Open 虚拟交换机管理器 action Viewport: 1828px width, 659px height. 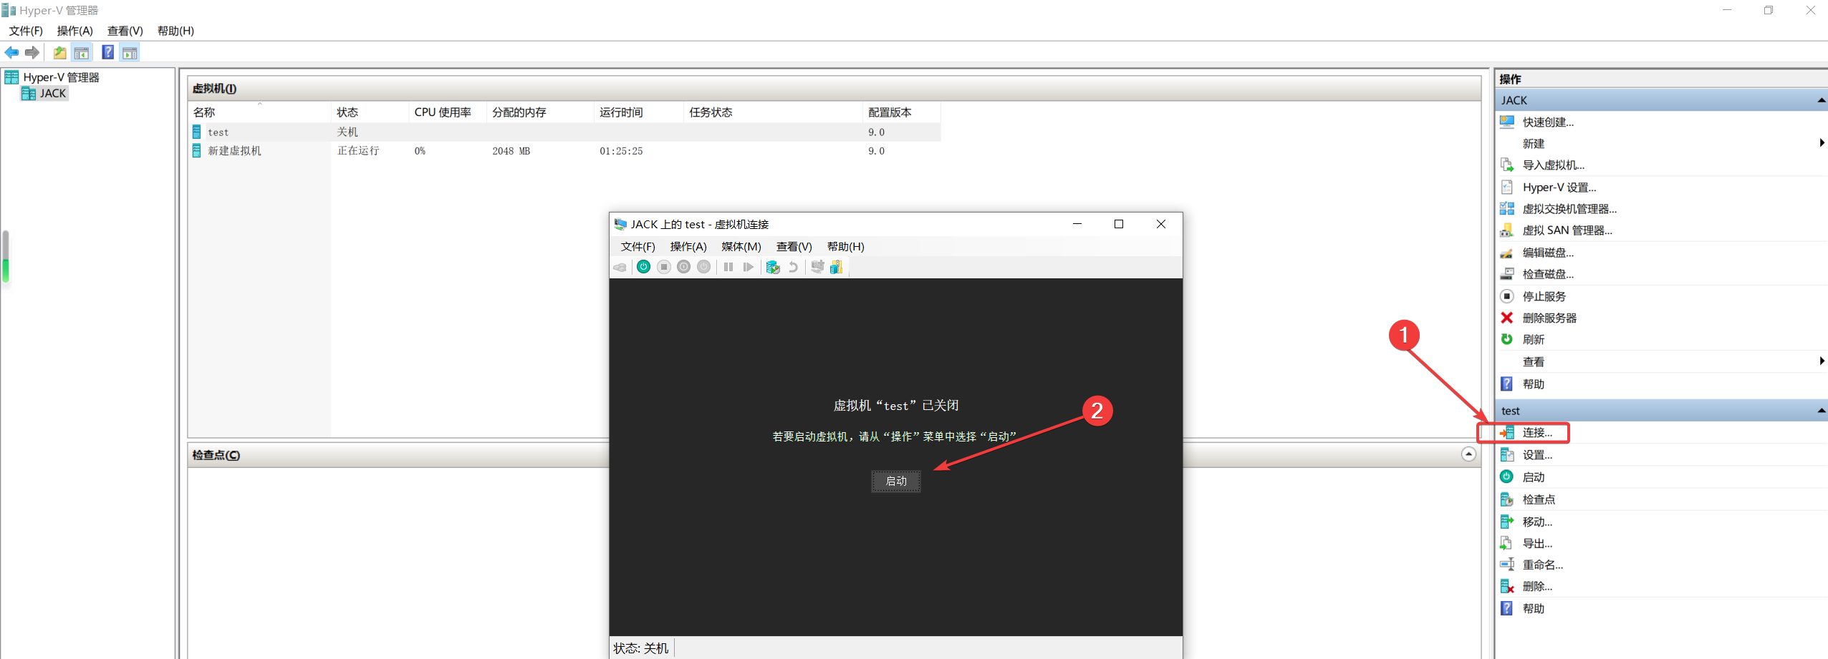tap(1569, 209)
